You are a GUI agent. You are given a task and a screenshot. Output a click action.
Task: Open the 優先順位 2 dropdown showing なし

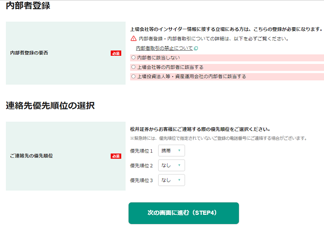[x=172, y=166]
